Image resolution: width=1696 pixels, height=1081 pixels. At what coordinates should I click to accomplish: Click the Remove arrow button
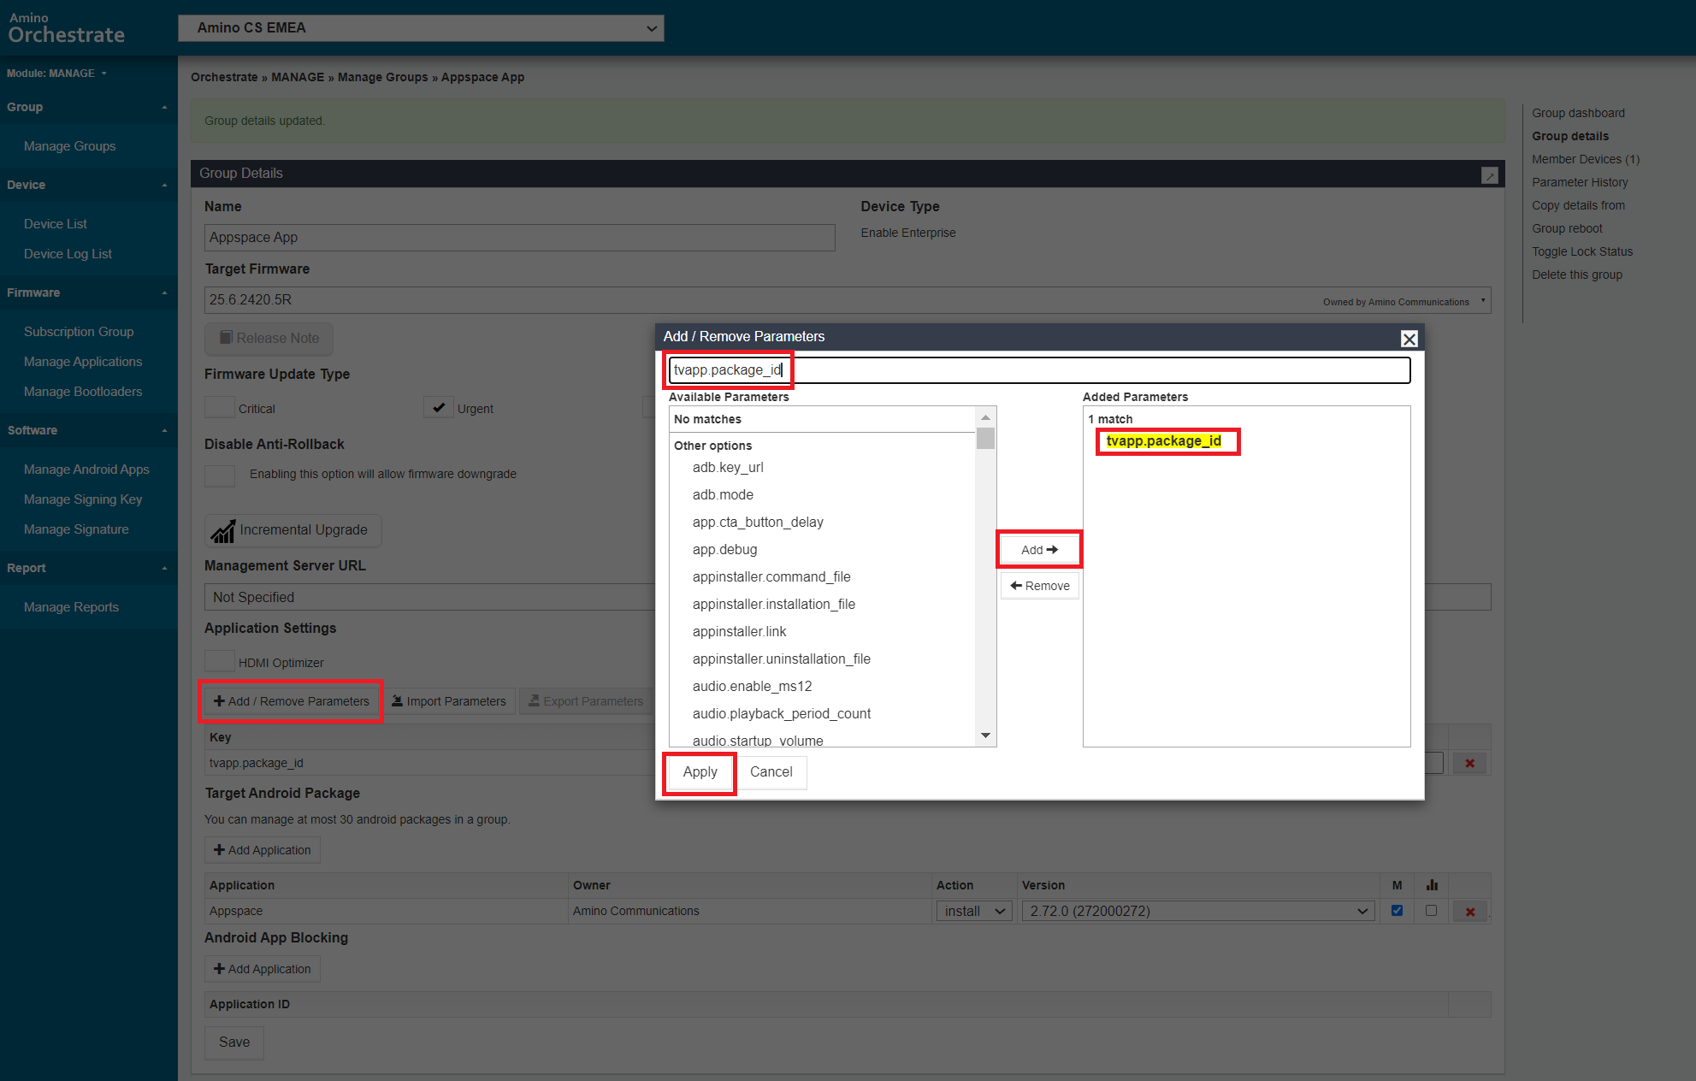pyautogui.click(x=1039, y=586)
